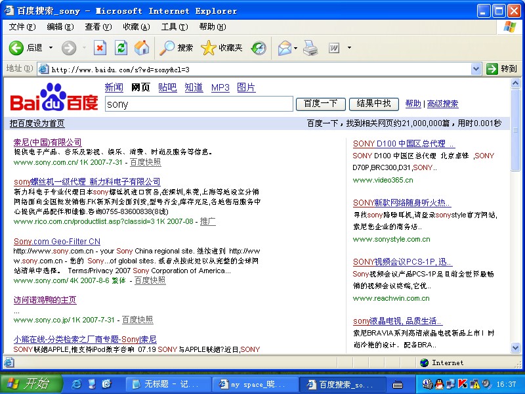Screen dimensions: 525x394
Task: Click the Baidu logo
Action: (54, 97)
